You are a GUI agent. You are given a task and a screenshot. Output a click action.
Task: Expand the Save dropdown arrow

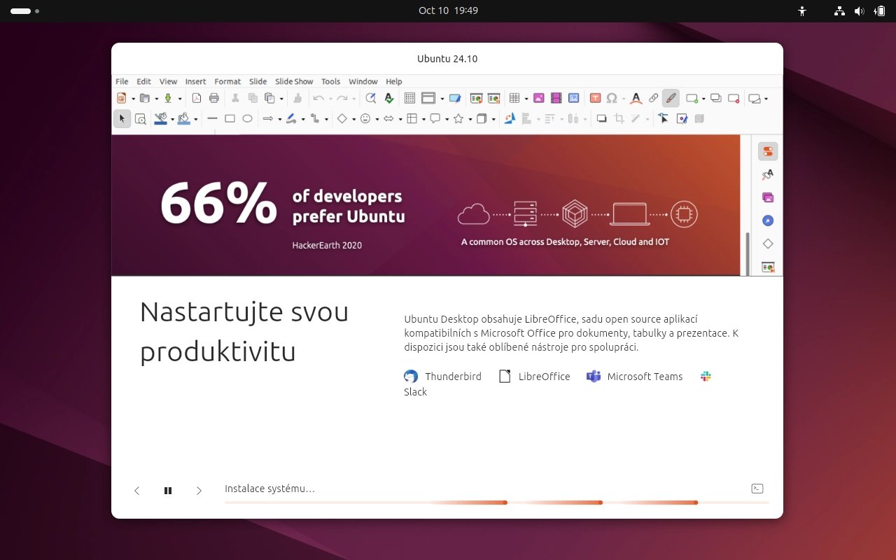coord(179,99)
